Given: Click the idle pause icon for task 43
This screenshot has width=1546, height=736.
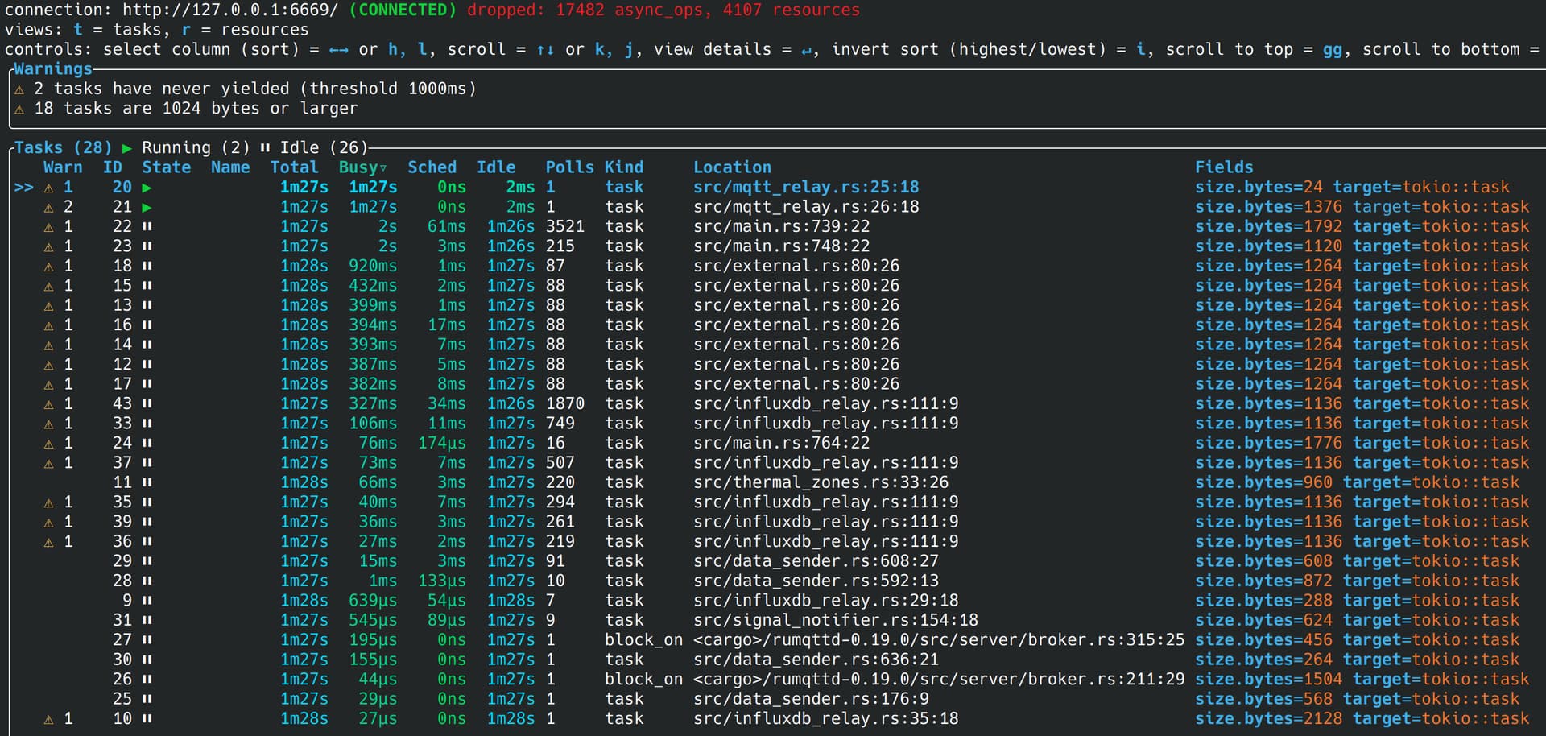Looking at the screenshot, I should [x=147, y=404].
